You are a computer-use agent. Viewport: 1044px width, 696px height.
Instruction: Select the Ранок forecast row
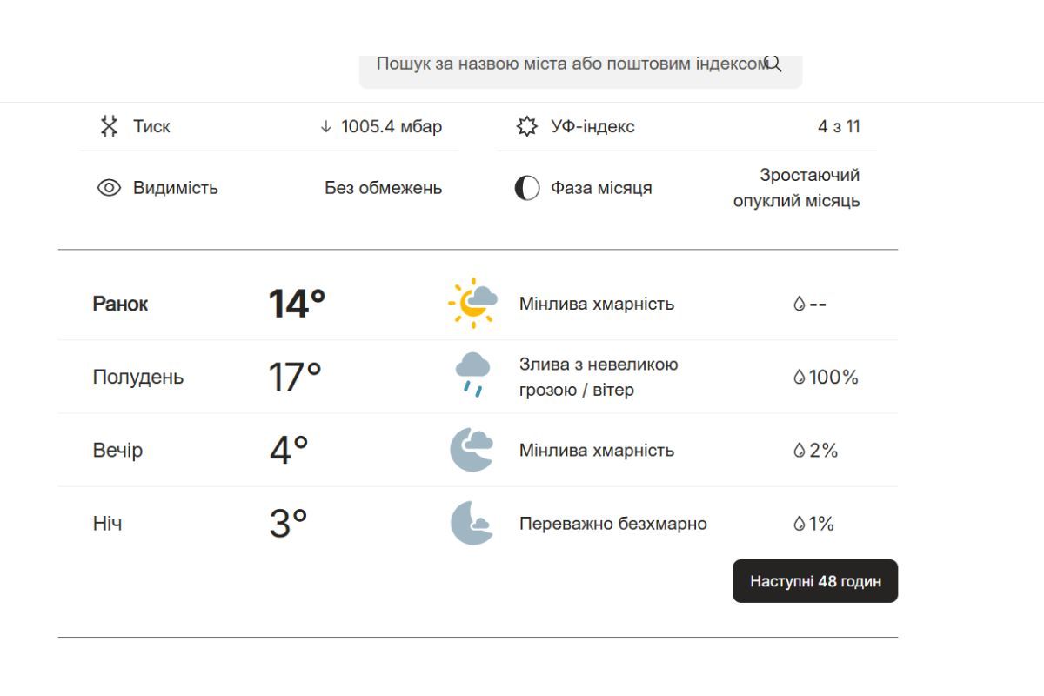pos(478,304)
